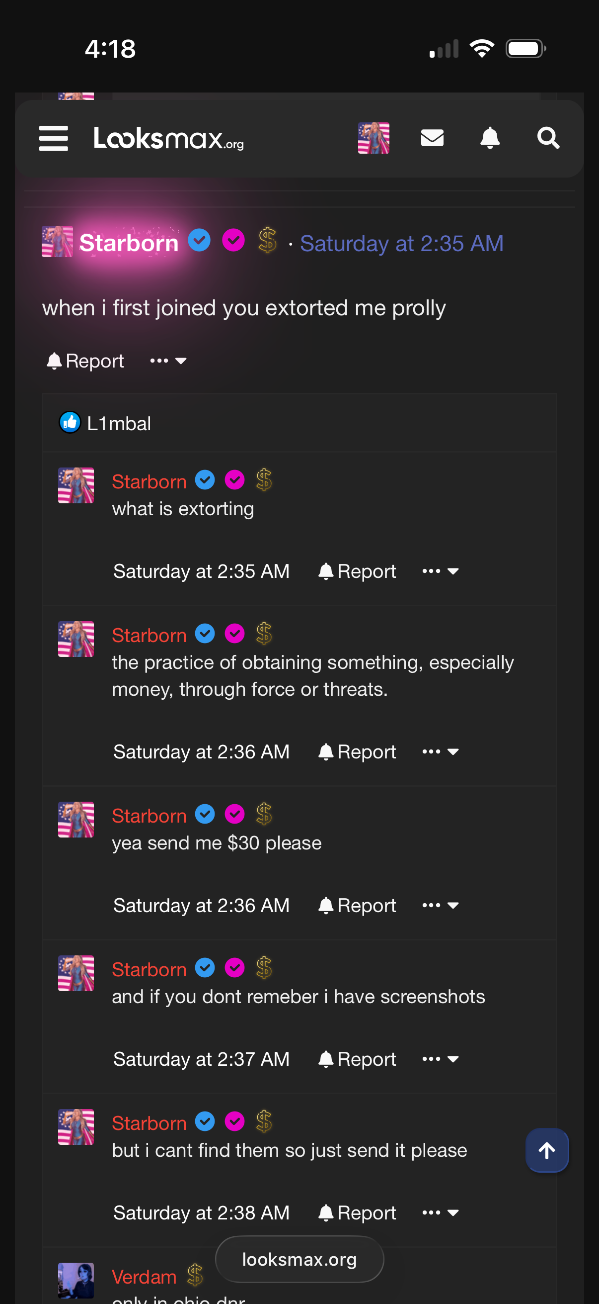Expand more options under main post

pyautogui.click(x=169, y=361)
